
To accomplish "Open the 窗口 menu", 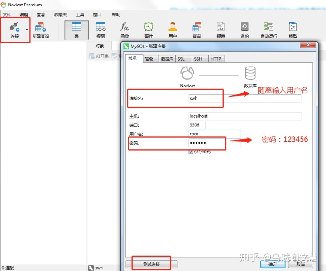I will click(97, 14).
